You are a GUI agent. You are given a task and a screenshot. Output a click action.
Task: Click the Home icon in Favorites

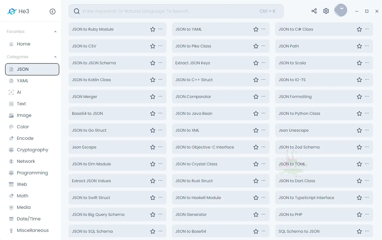[11, 44]
